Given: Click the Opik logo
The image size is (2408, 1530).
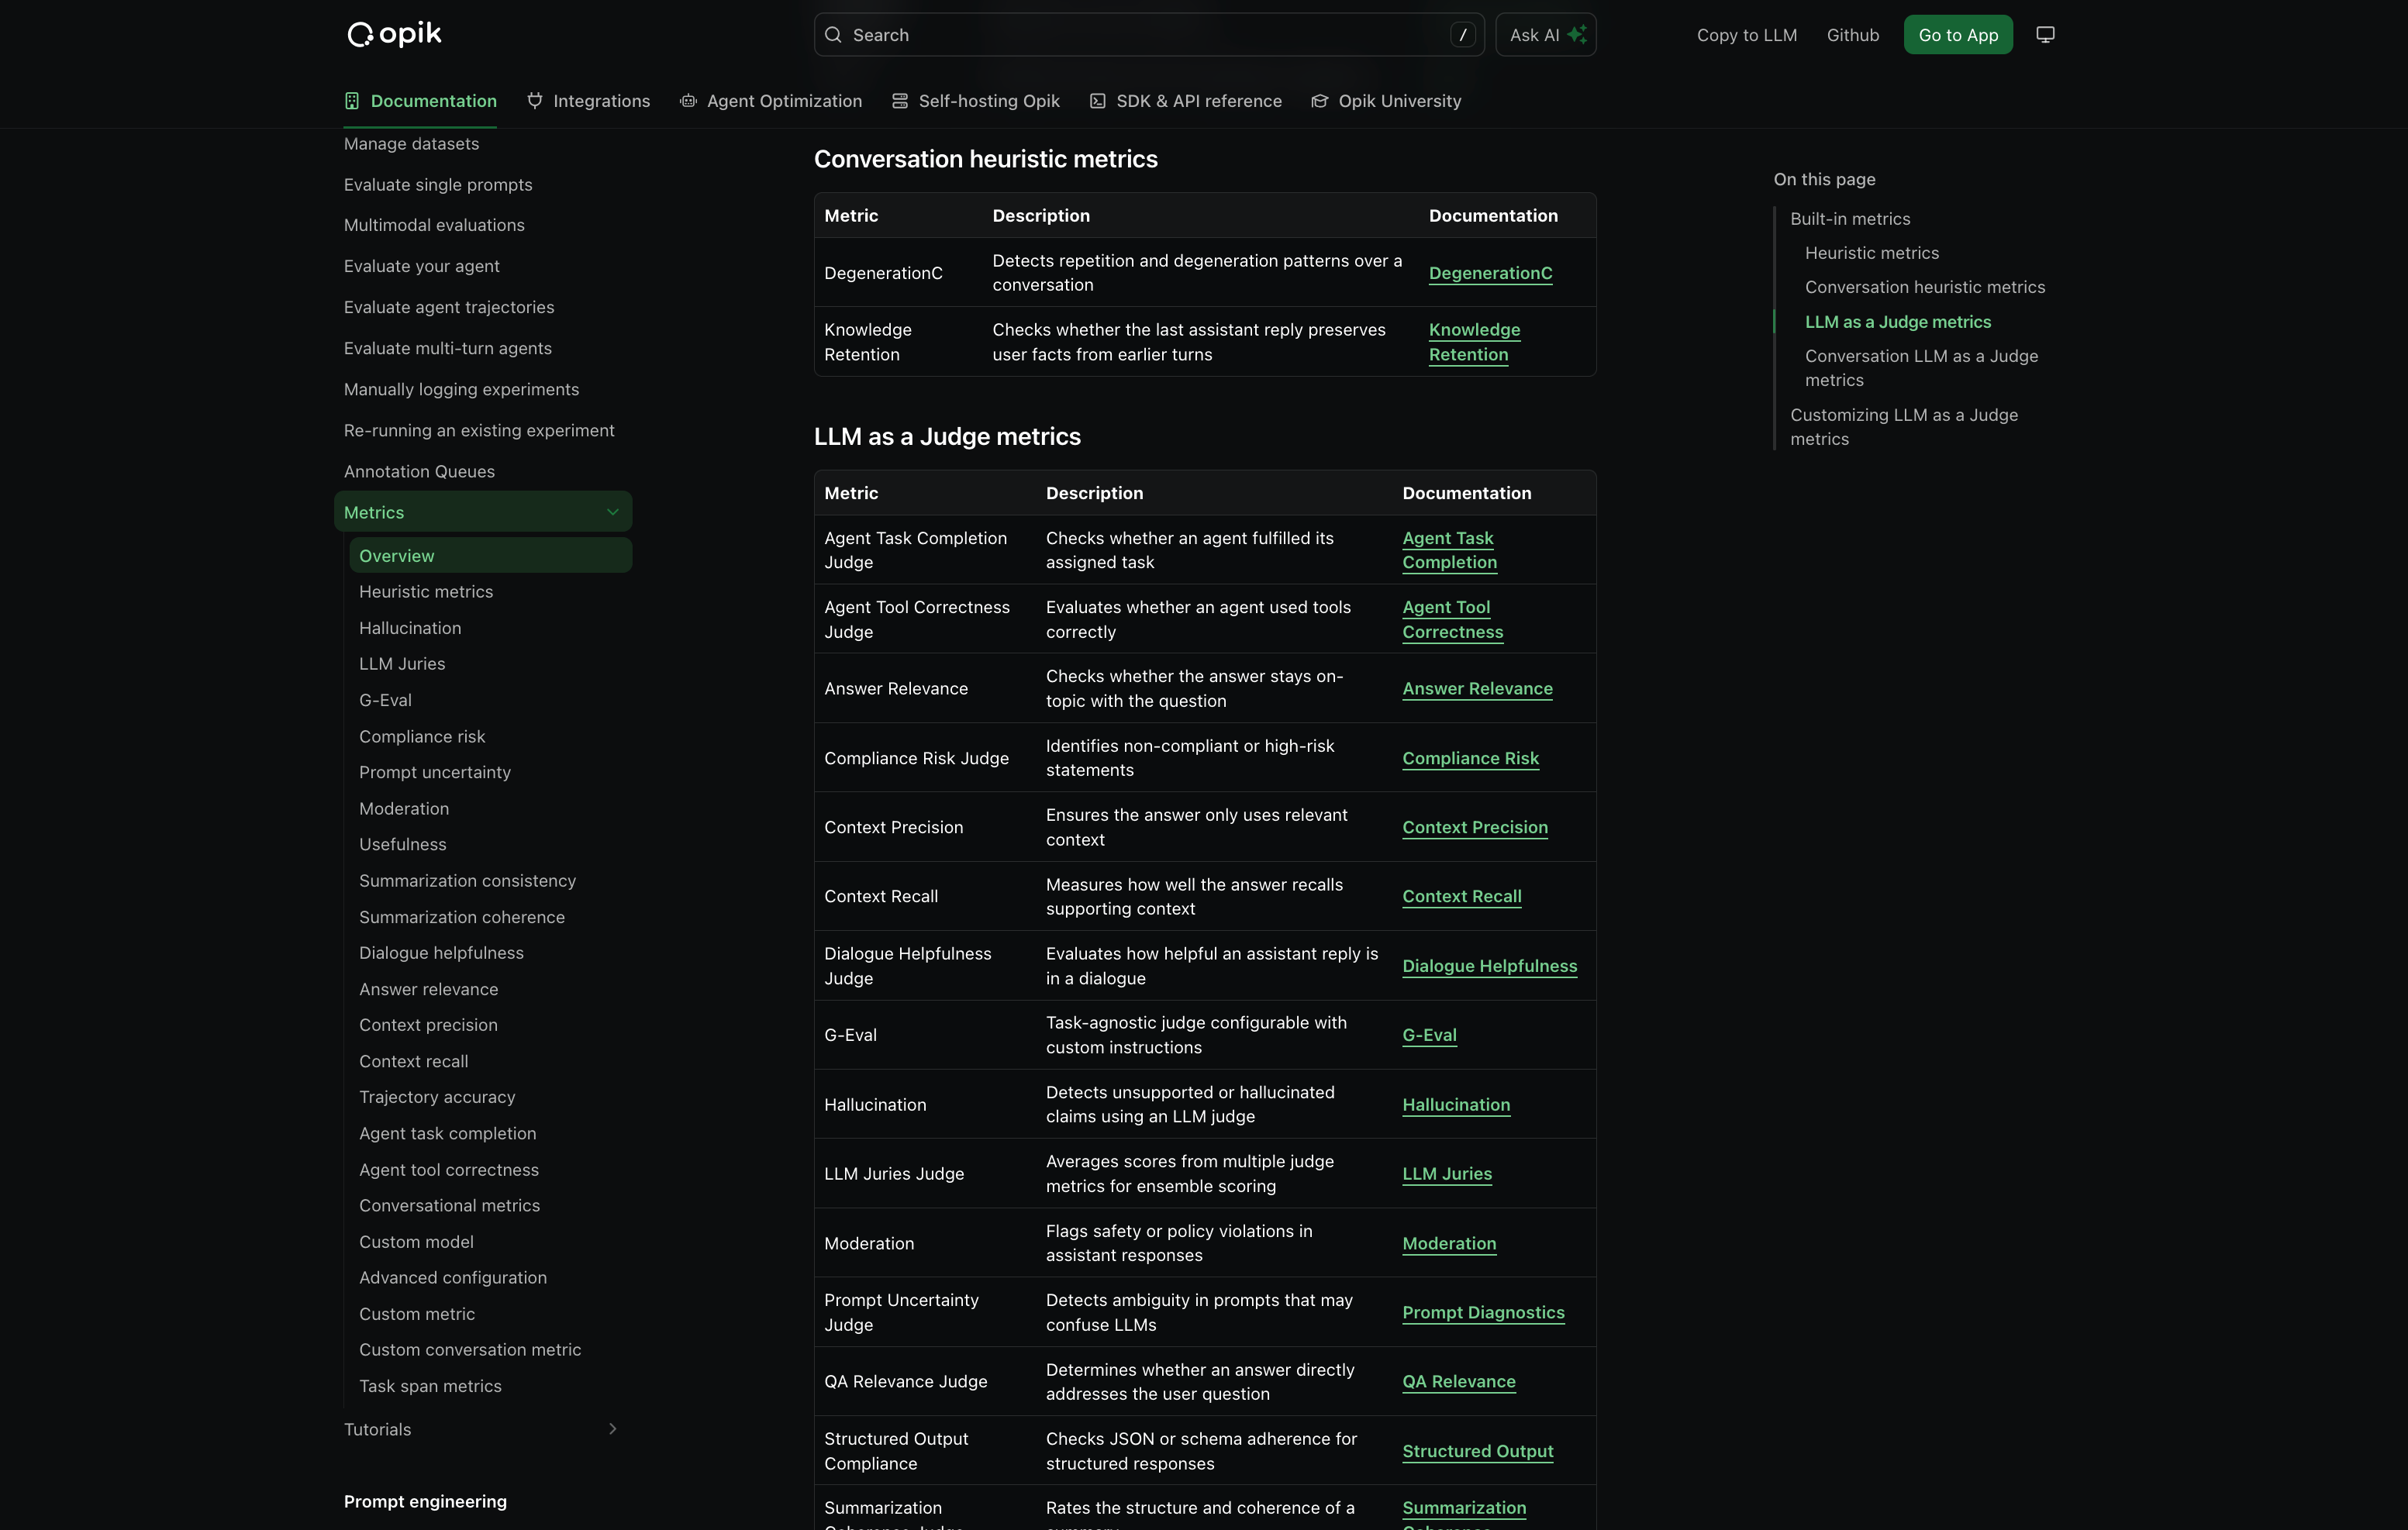Looking at the screenshot, I should pos(394,34).
